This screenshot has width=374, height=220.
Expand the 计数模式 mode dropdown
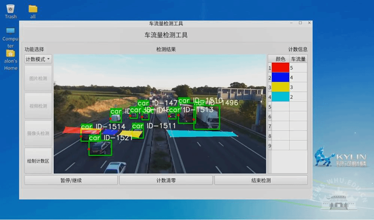coord(38,59)
